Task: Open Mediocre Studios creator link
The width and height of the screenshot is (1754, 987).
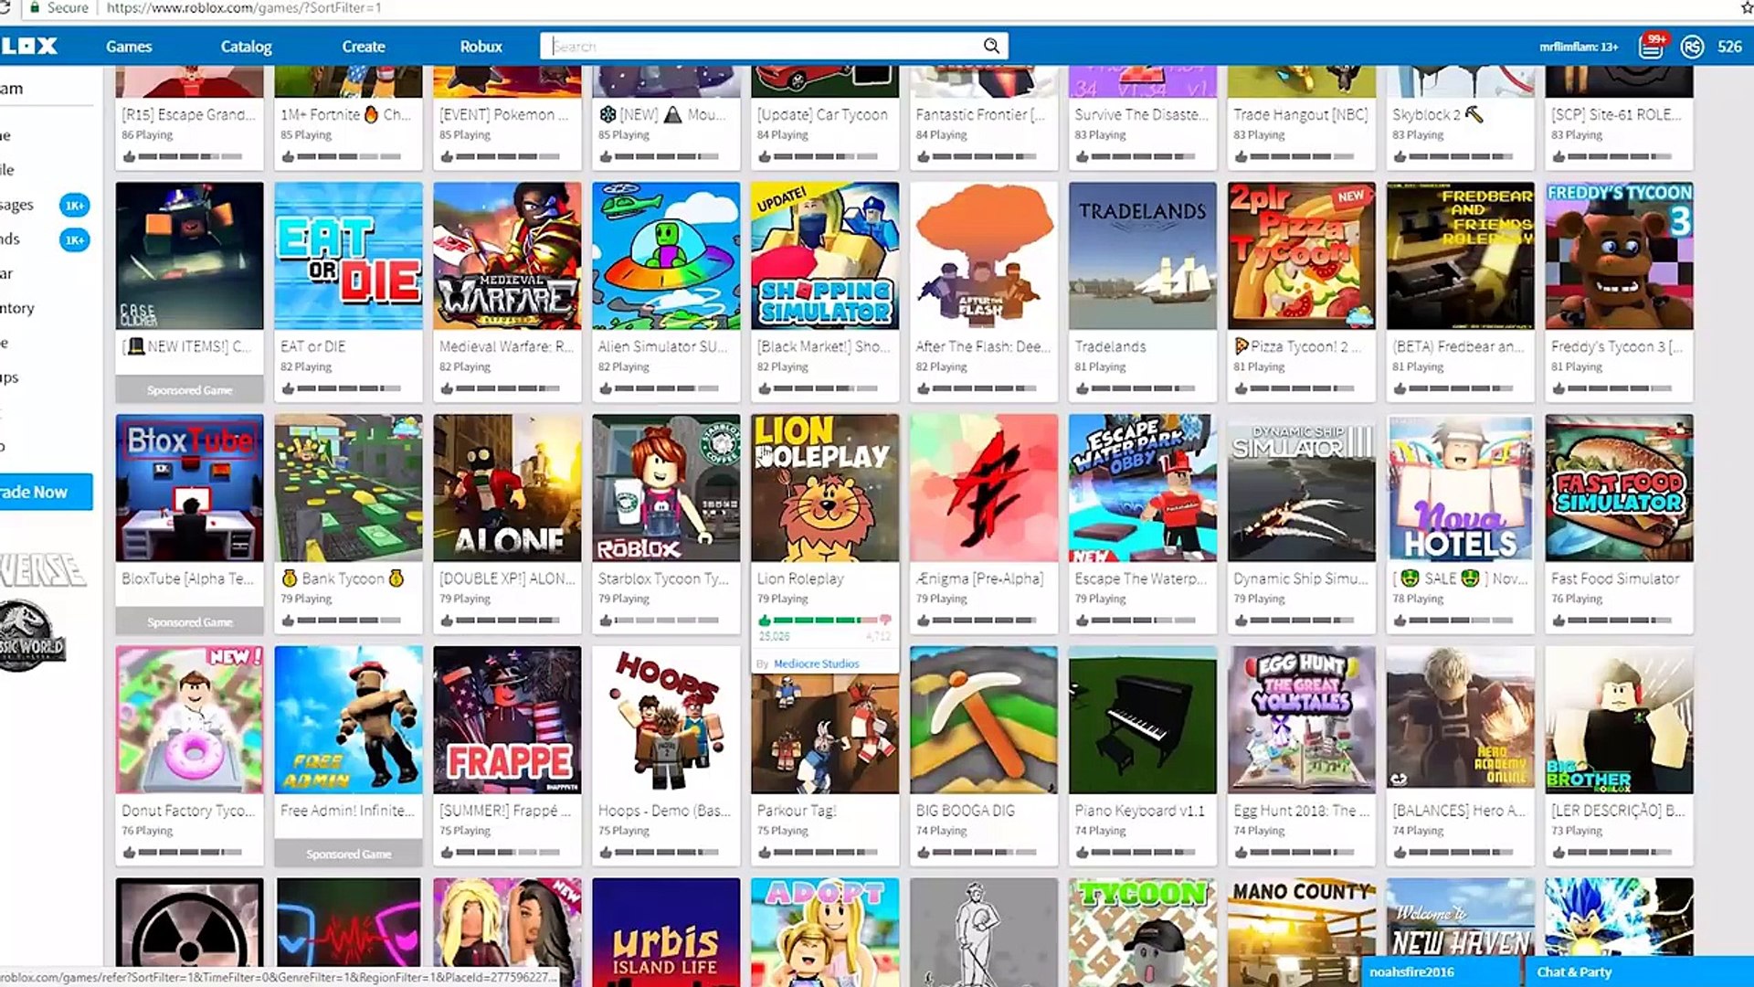Action: (x=816, y=663)
